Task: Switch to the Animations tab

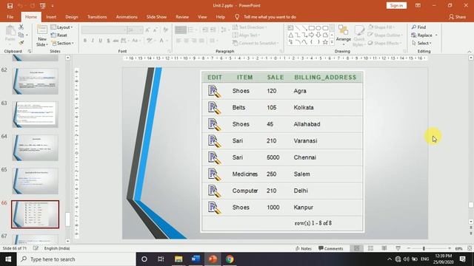Action: click(127, 17)
